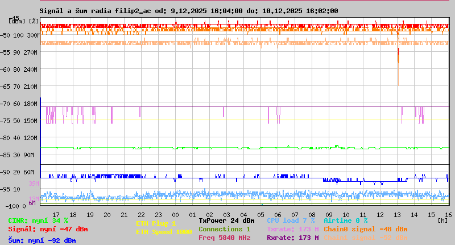Click the x-axis hour label '17'
This screenshot has height=245, width=455.
56,215
